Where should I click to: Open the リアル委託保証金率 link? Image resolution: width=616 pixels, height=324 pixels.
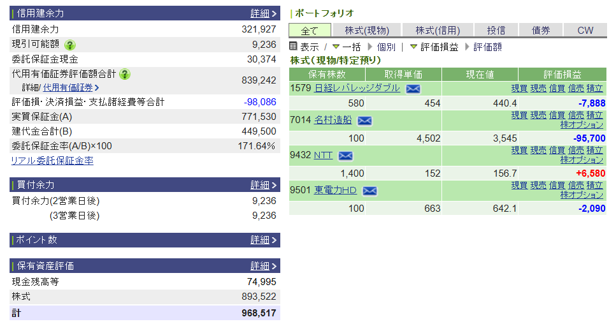pyautogui.click(x=52, y=161)
